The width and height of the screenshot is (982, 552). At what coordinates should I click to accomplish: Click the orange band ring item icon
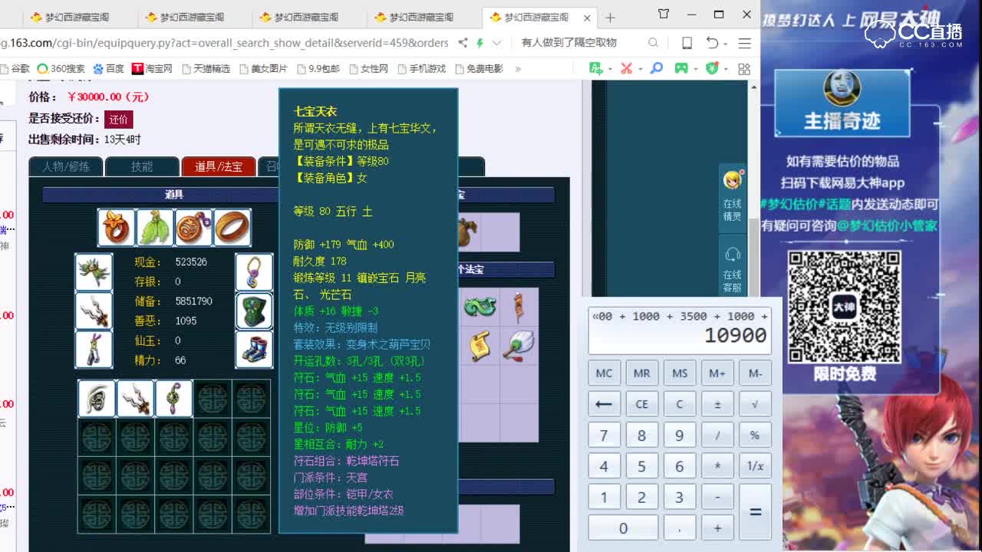[x=232, y=227]
